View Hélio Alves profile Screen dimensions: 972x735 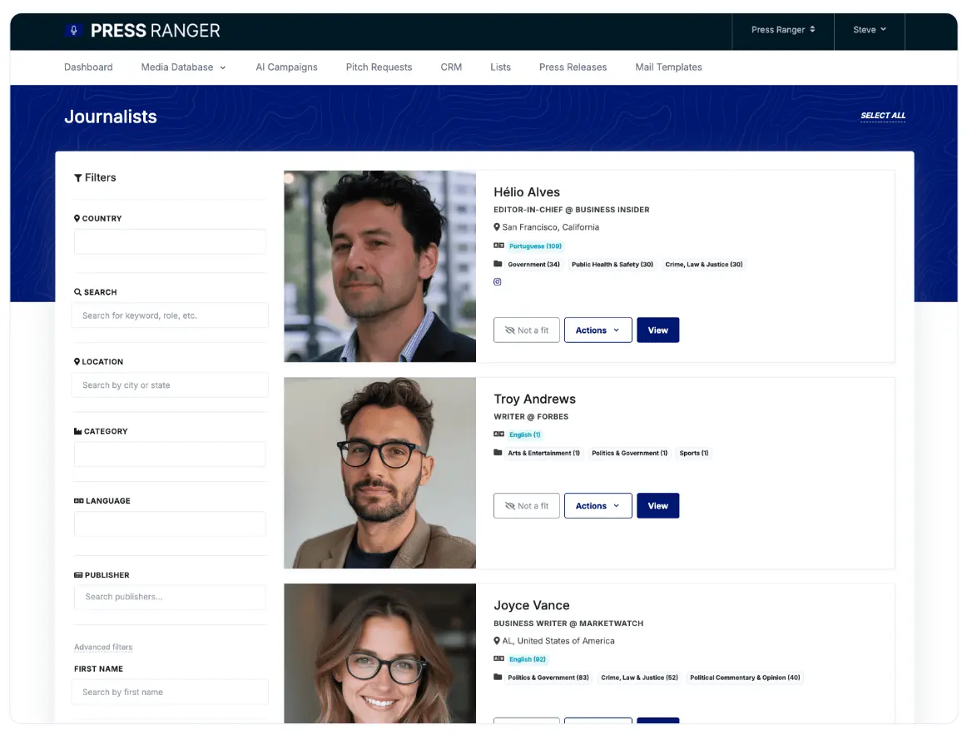pos(657,330)
